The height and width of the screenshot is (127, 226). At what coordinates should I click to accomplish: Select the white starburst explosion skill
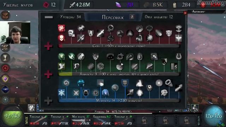139,93
